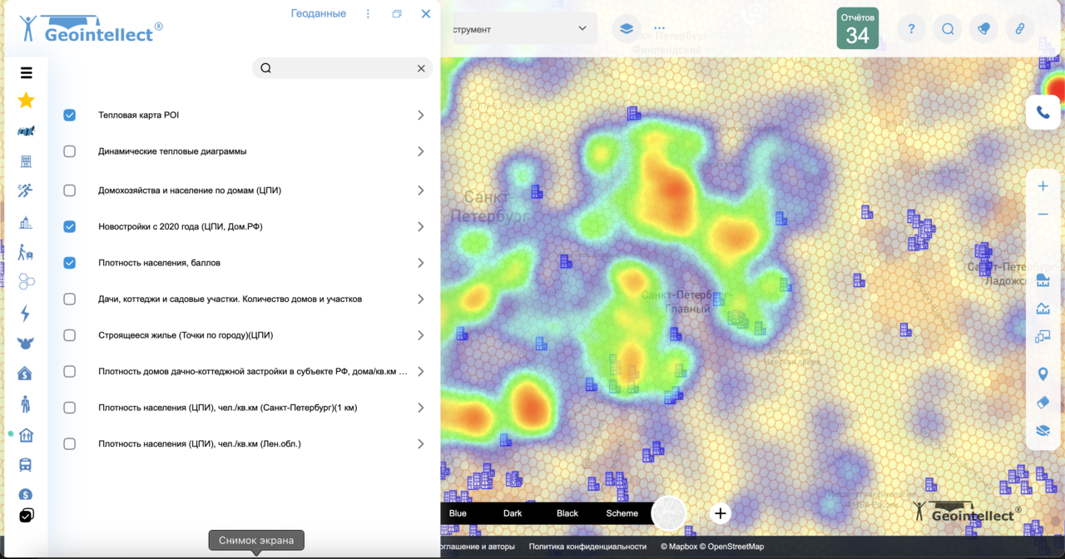1065x559 pixels.
Task: Click the bus transport sidebar icon
Action: click(x=26, y=465)
